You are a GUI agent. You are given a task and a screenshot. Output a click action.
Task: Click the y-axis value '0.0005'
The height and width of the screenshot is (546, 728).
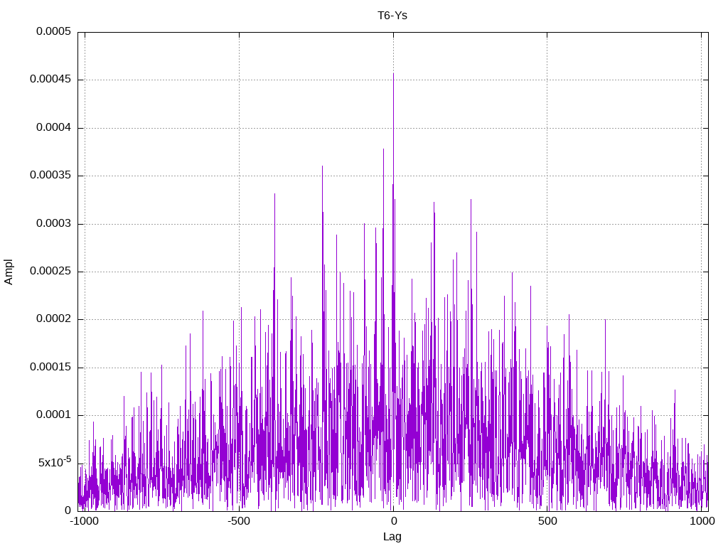(x=54, y=31)
